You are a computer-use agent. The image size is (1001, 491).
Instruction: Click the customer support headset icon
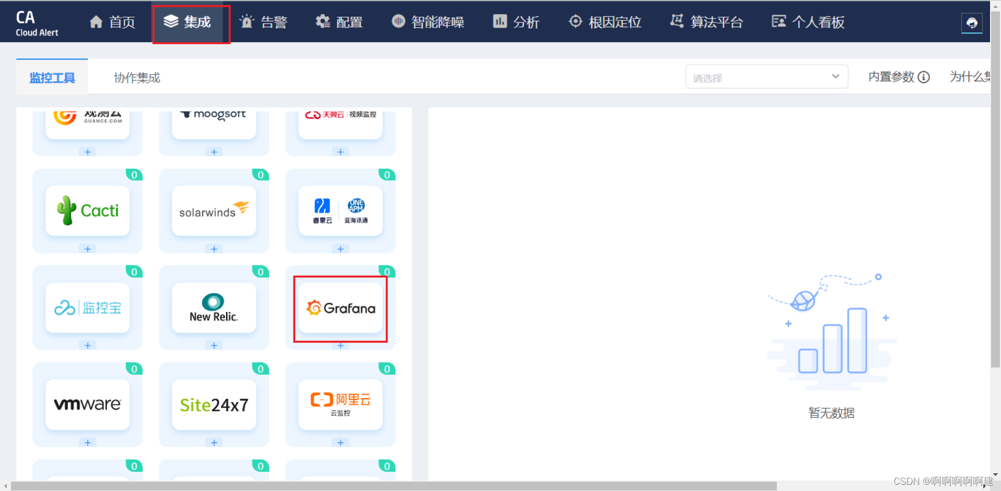click(972, 23)
